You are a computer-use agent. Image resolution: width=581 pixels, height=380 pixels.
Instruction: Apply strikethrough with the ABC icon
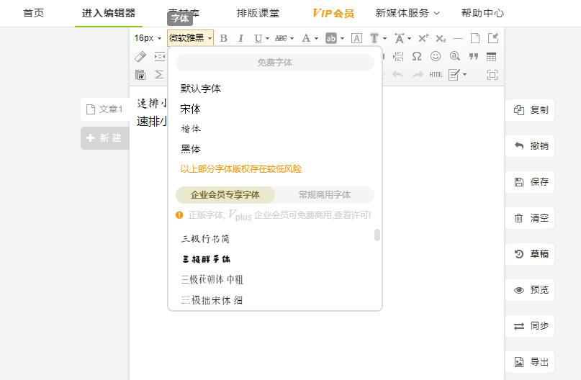pos(281,38)
